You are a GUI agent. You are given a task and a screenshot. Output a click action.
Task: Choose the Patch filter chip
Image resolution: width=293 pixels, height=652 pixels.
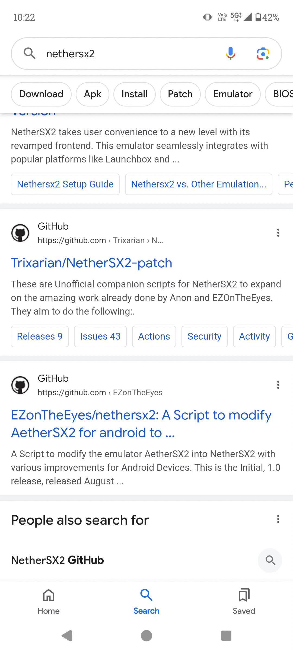tap(180, 94)
